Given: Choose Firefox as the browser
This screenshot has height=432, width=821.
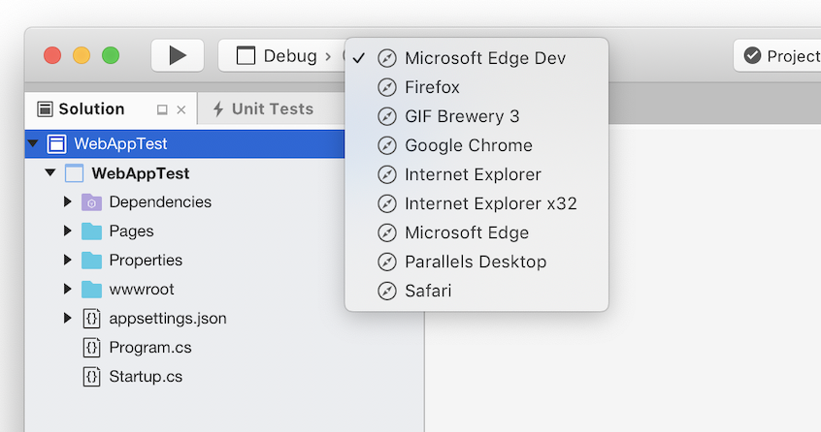Looking at the screenshot, I should (432, 87).
